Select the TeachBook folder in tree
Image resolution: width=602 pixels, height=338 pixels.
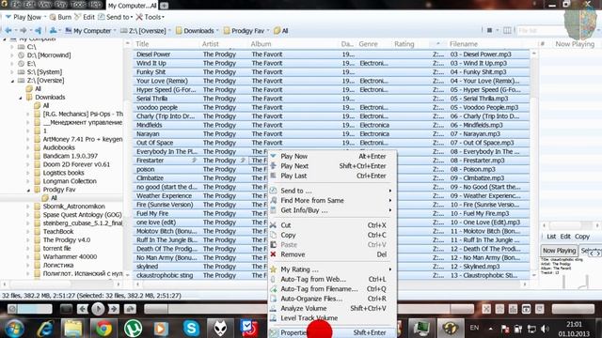tap(58, 232)
